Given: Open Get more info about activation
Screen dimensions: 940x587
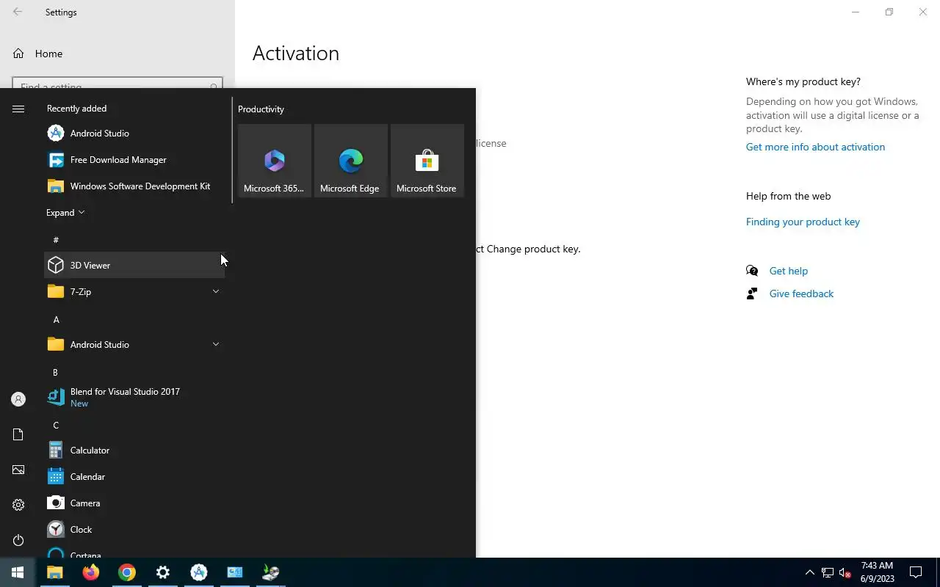Looking at the screenshot, I should coord(815,147).
